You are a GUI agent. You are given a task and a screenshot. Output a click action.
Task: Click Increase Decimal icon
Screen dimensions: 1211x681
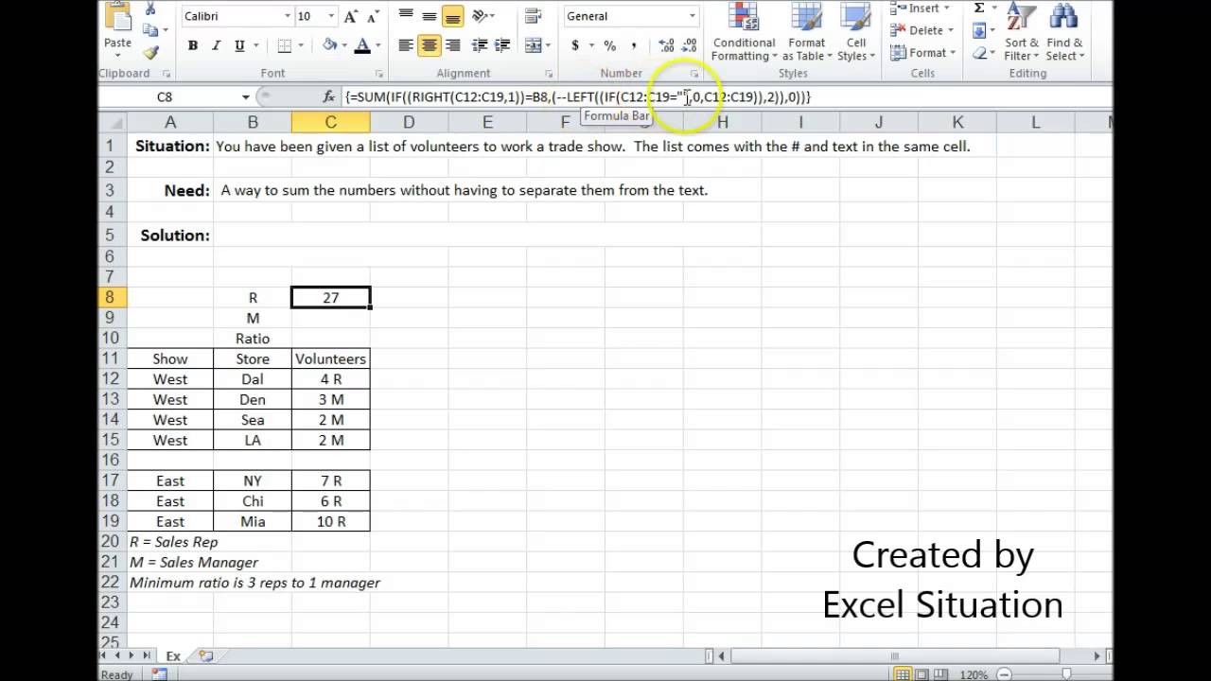pos(666,45)
